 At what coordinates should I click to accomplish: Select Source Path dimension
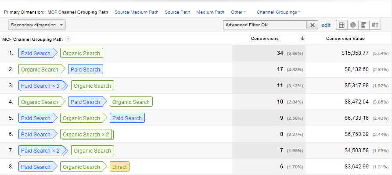coord(177,12)
